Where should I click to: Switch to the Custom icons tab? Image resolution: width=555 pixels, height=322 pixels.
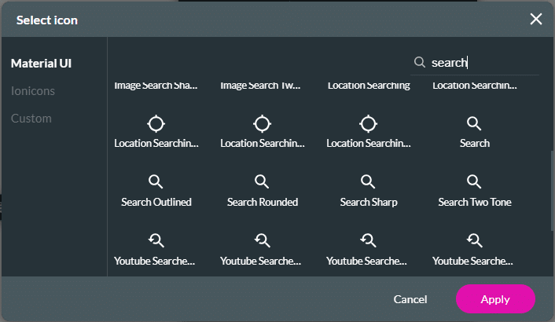(31, 119)
